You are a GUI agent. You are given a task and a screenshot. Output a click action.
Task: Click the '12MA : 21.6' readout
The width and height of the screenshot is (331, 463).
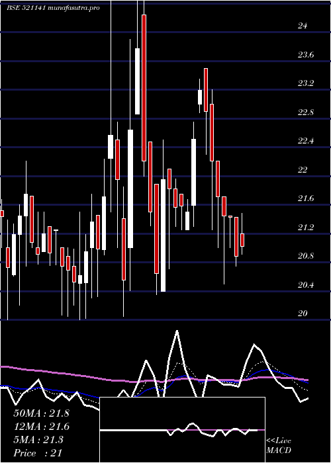tap(41, 427)
